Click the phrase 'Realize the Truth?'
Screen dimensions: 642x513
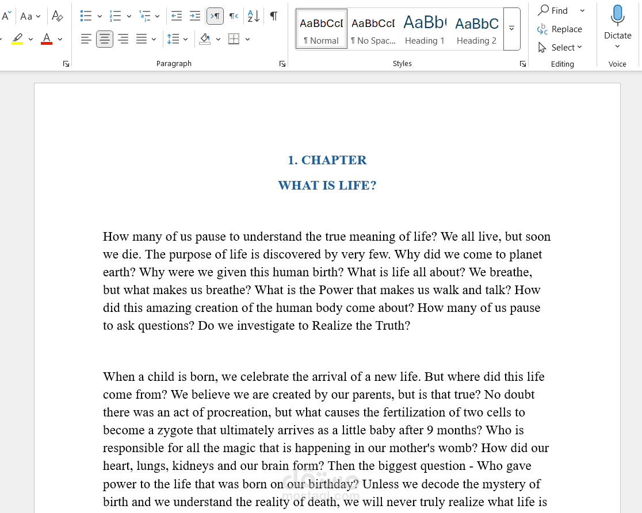(361, 326)
